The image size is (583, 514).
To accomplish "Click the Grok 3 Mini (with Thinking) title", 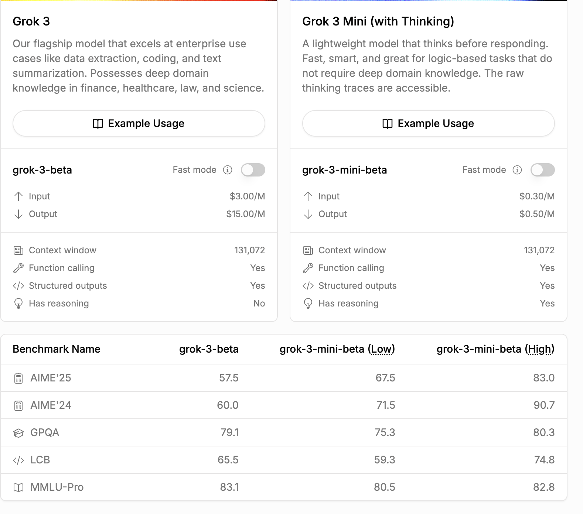I will (x=378, y=21).
